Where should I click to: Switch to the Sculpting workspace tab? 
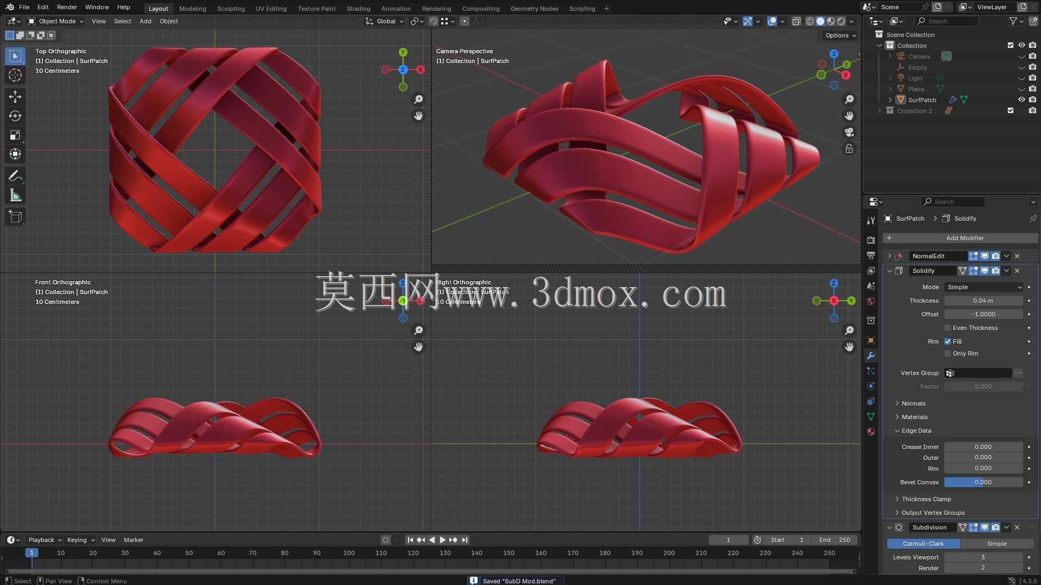231,8
